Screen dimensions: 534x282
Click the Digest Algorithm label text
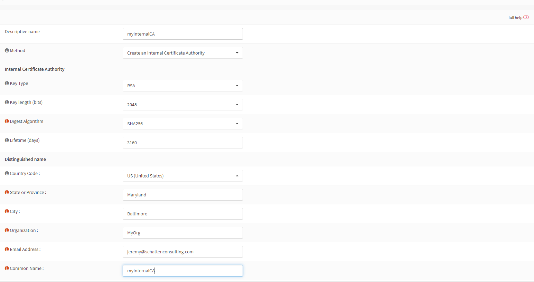pos(27,121)
